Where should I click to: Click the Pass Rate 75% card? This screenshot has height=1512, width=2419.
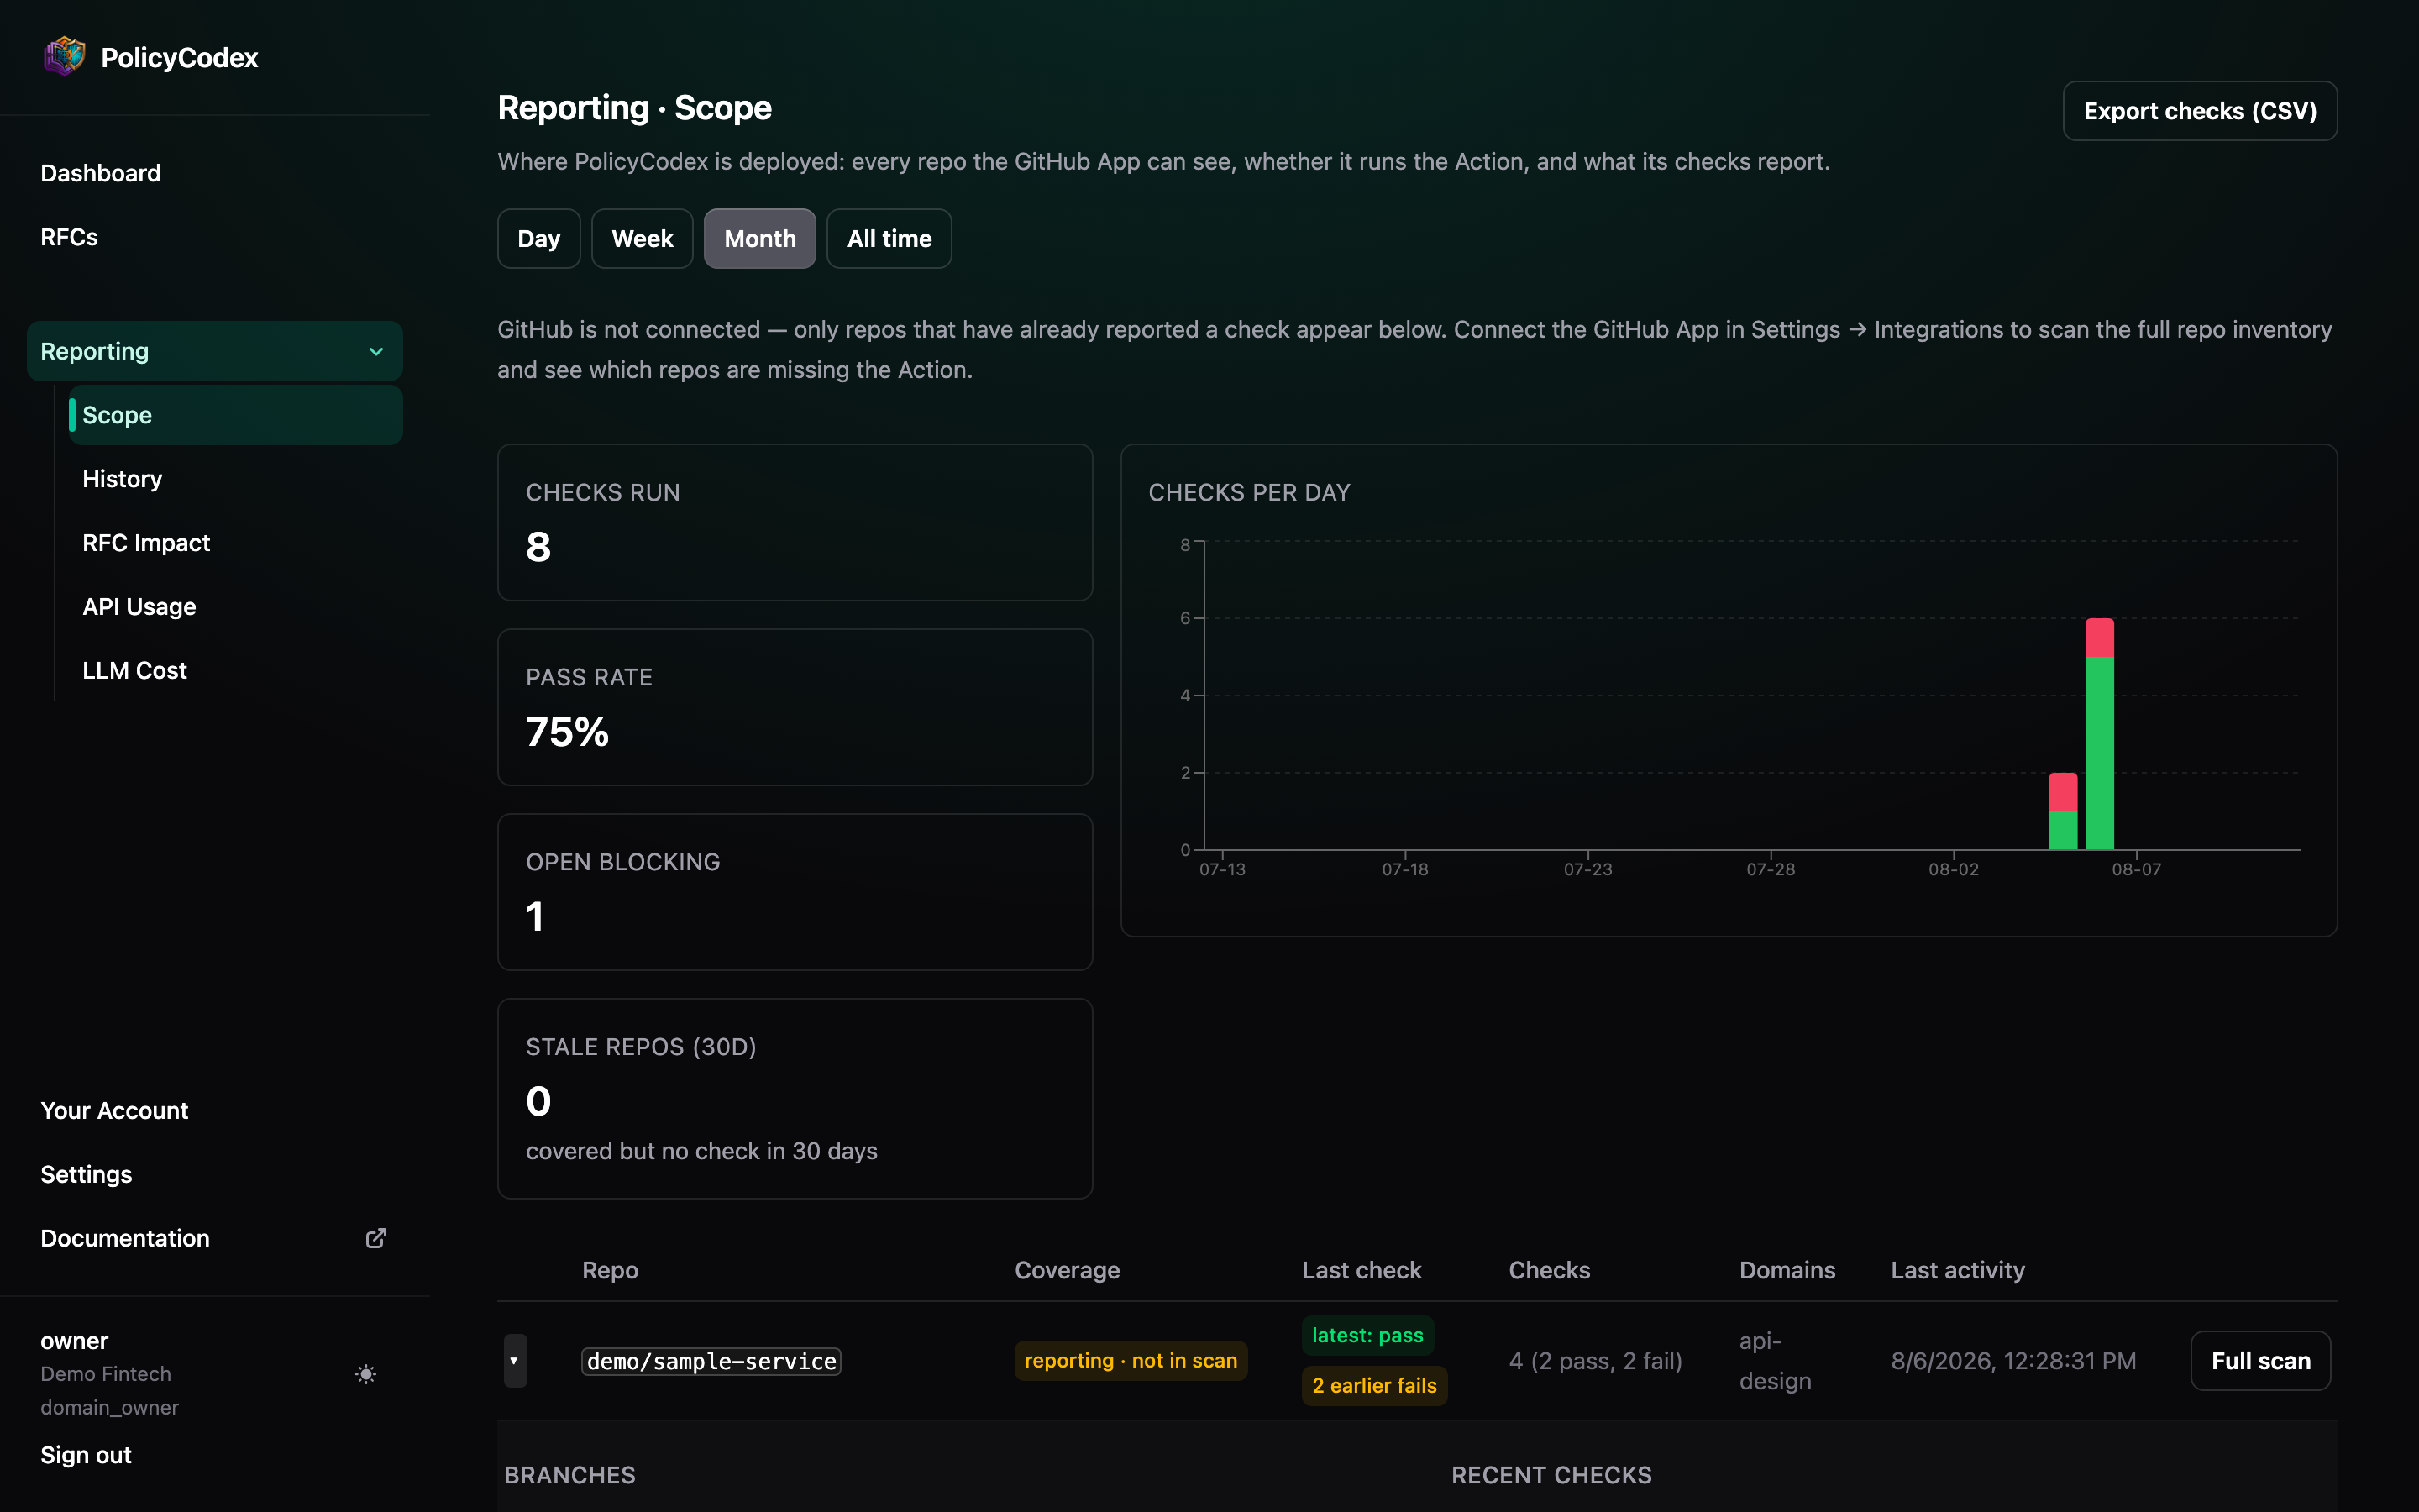(795, 707)
